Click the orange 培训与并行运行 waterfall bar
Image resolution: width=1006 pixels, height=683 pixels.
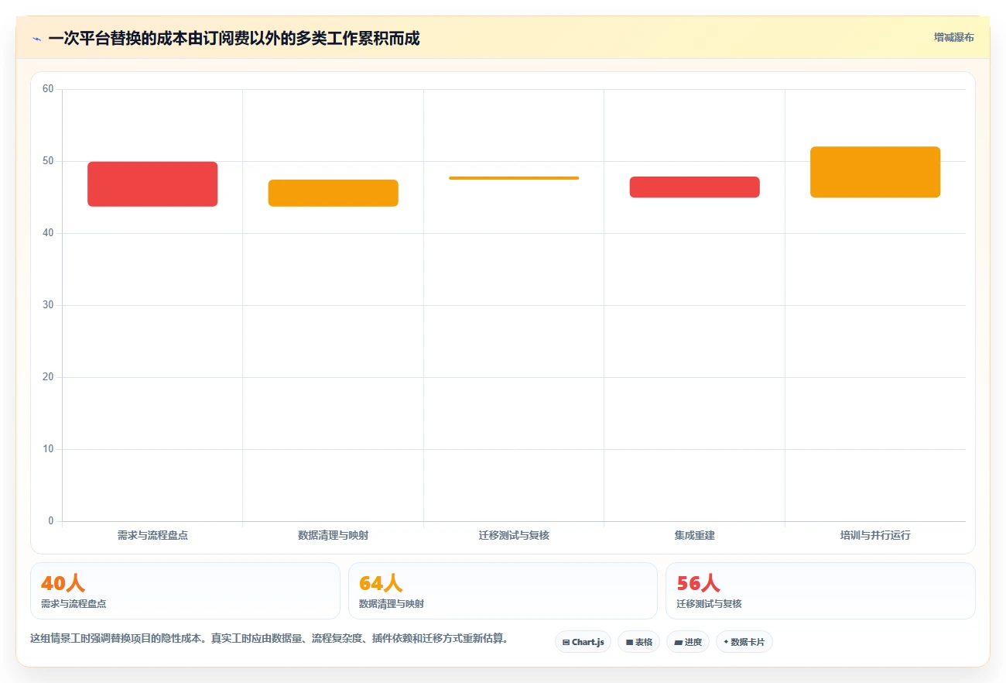[x=875, y=172]
